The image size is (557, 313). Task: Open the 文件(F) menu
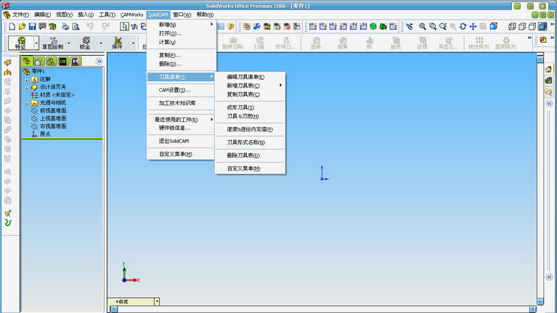click(20, 15)
